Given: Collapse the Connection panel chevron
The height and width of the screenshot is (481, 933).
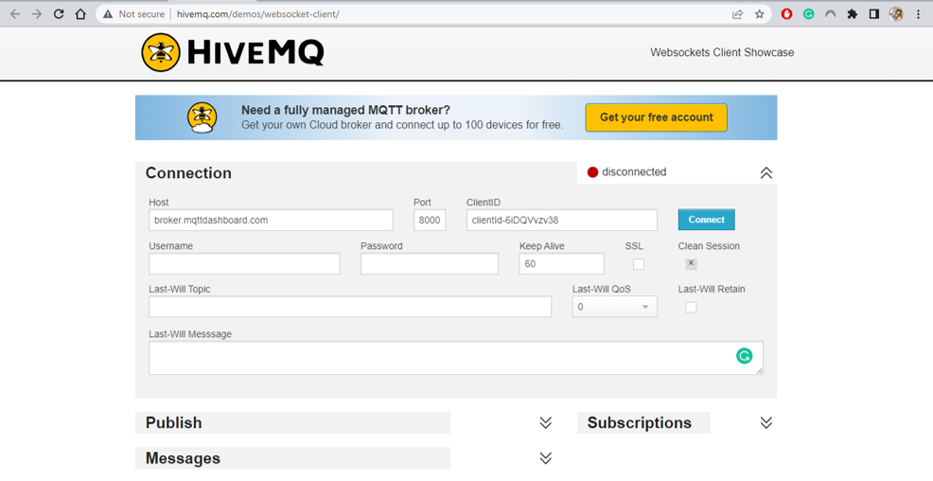Looking at the screenshot, I should tap(766, 173).
